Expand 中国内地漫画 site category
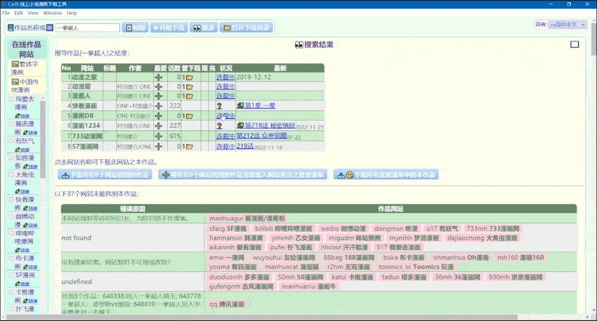Image resolution: width=597 pixels, height=321 pixels. [x=26, y=86]
